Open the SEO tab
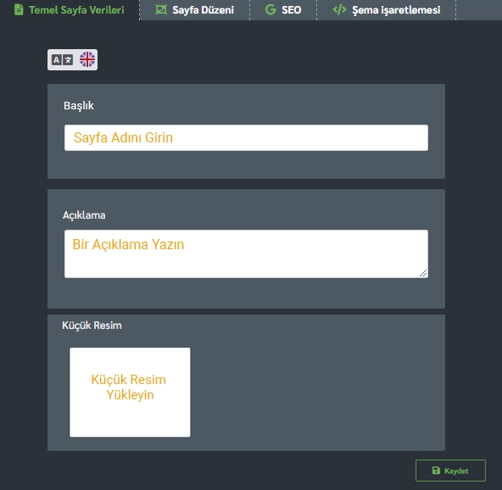This screenshot has height=490, width=502. (283, 10)
